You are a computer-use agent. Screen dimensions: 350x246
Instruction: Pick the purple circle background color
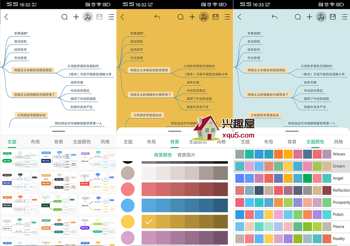tap(127, 238)
